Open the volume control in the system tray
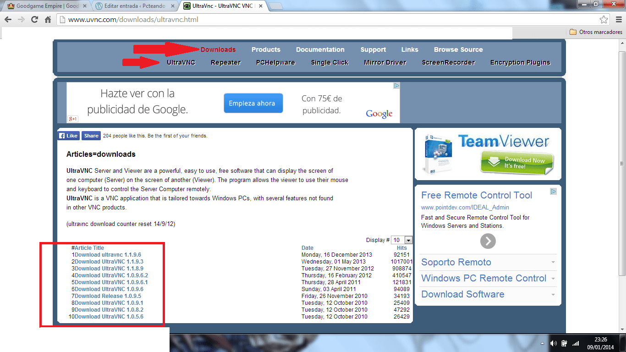 (554, 343)
